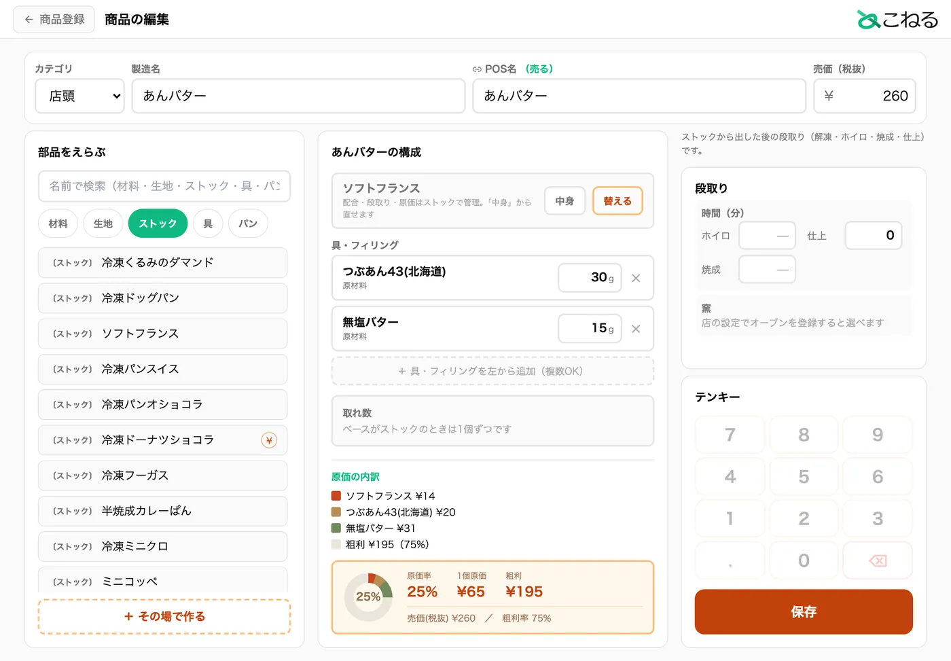951x661 pixels.
Task: Add 冷凍くるみのダマンド from the stock list
Action: (163, 263)
